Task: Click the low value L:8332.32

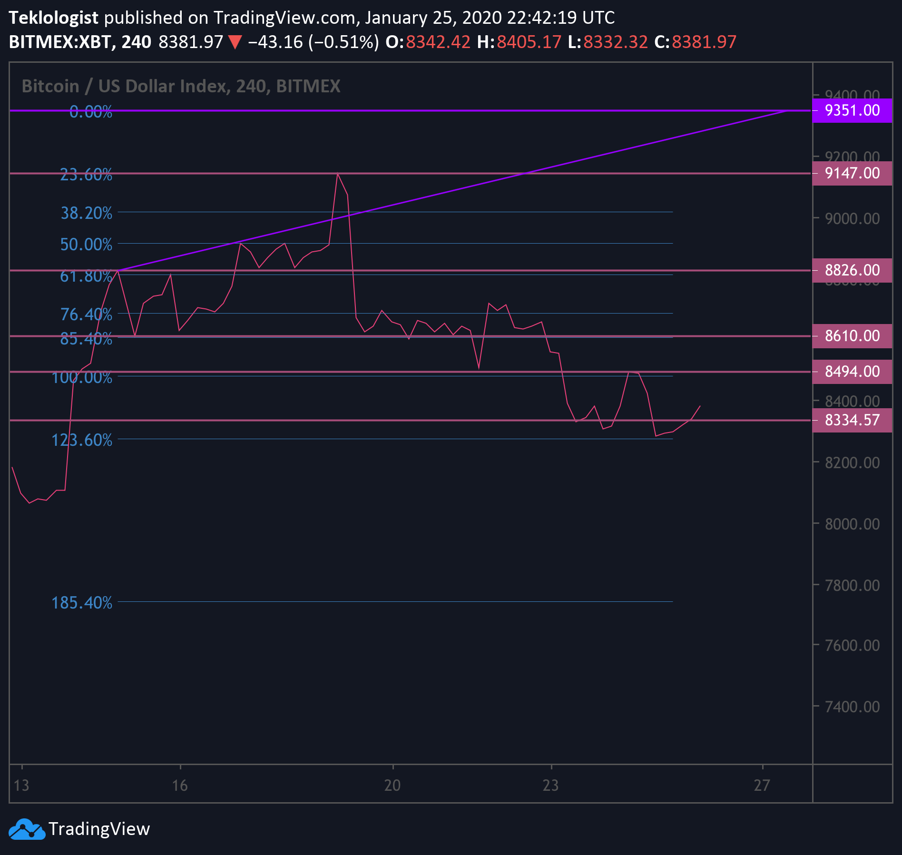Action: (x=608, y=42)
